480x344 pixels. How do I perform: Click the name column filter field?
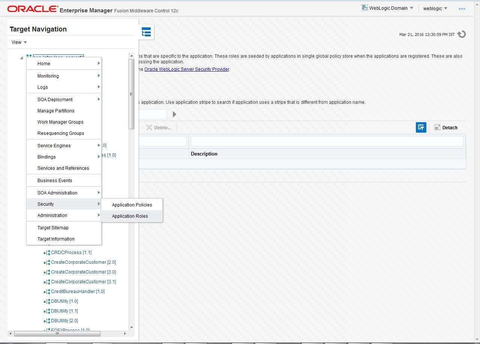(163, 141)
